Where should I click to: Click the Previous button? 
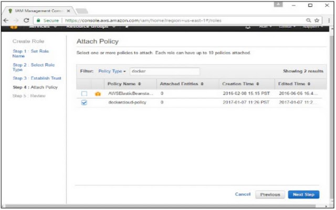click(x=270, y=195)
